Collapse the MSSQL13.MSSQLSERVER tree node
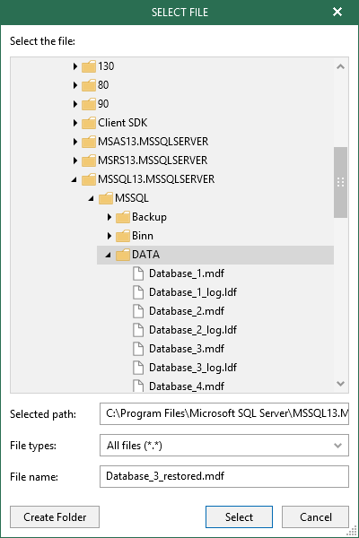The width and height of the screenshot is (359, 538). [x=74, y=179]
